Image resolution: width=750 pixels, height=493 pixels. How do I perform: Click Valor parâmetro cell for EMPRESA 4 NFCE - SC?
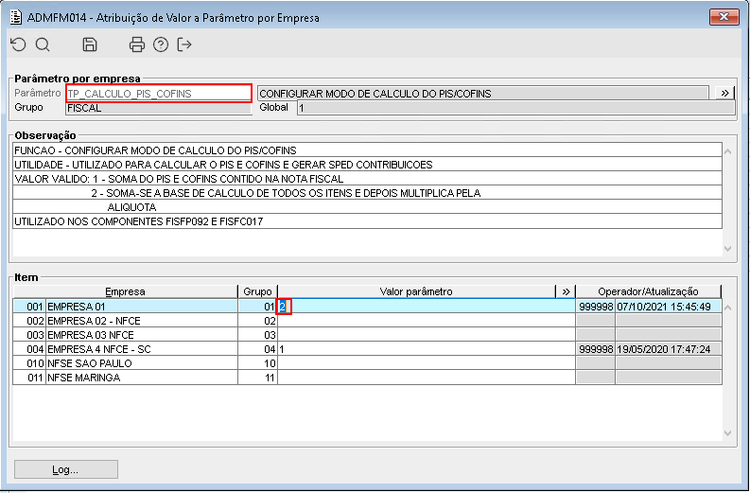point(427,349)
